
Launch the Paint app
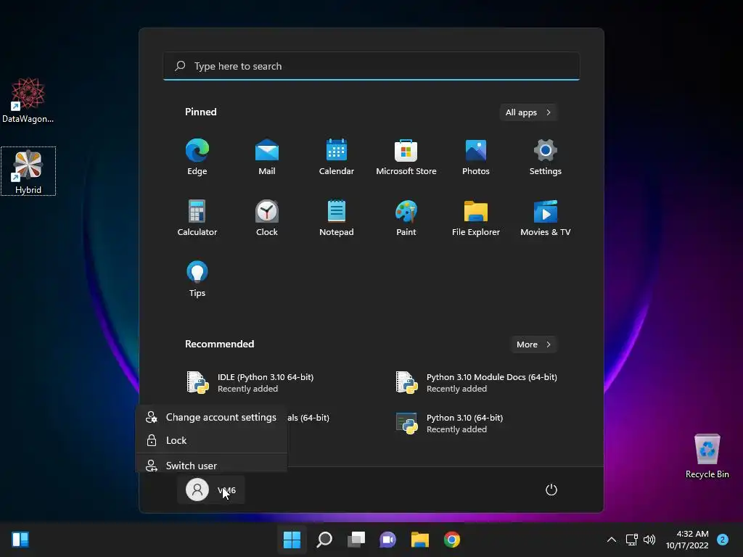[x=406, y=218]
